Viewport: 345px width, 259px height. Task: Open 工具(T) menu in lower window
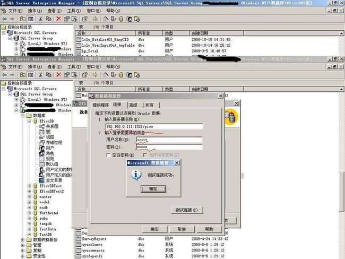pyautogui.click(x=74, y=67)
